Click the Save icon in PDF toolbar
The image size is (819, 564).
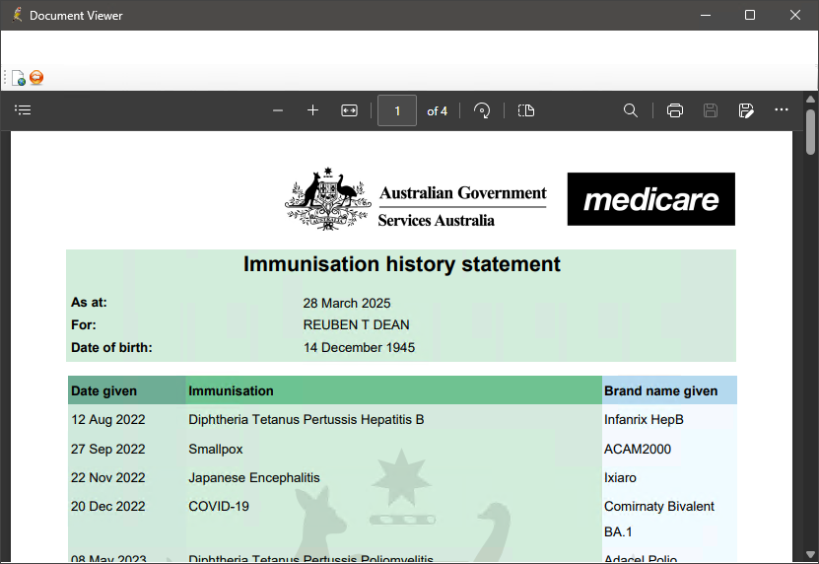[x=711, y=110]
